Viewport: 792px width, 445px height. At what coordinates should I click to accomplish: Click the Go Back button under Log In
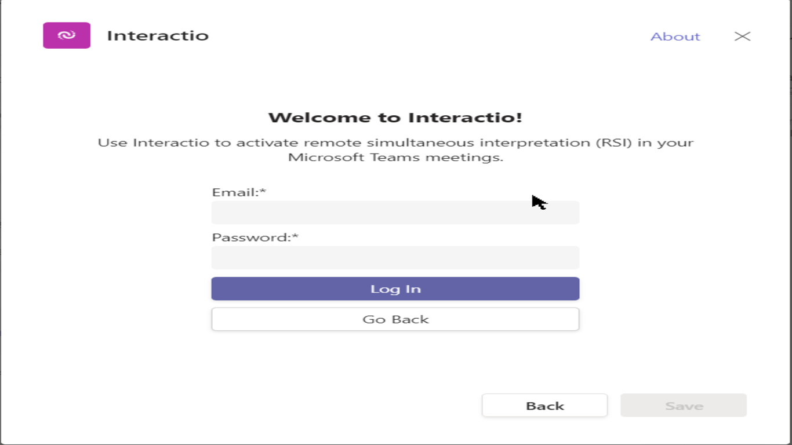pyautogui.click(x=395, y=319)
